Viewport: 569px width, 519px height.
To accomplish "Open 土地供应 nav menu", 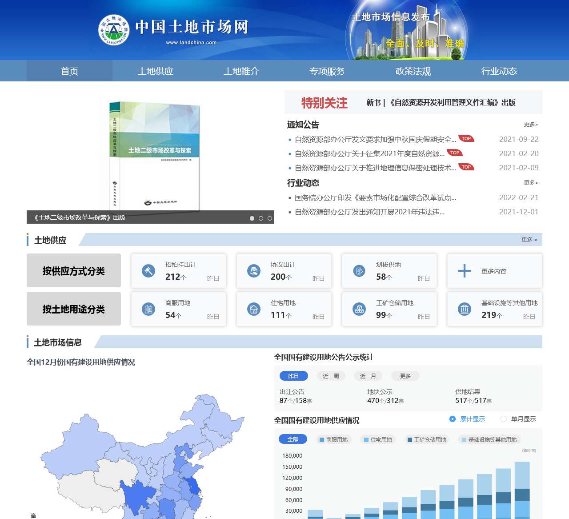I will coord(155,71).
